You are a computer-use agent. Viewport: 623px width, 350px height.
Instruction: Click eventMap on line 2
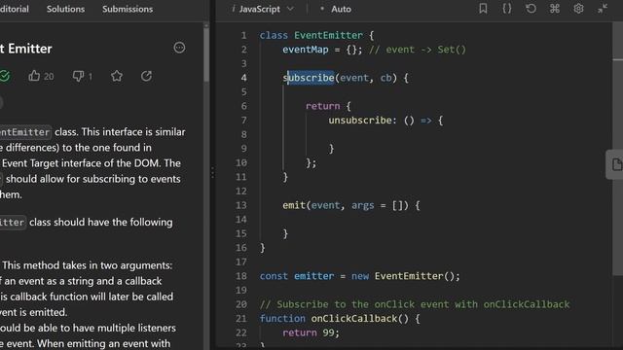pos(306,50)
